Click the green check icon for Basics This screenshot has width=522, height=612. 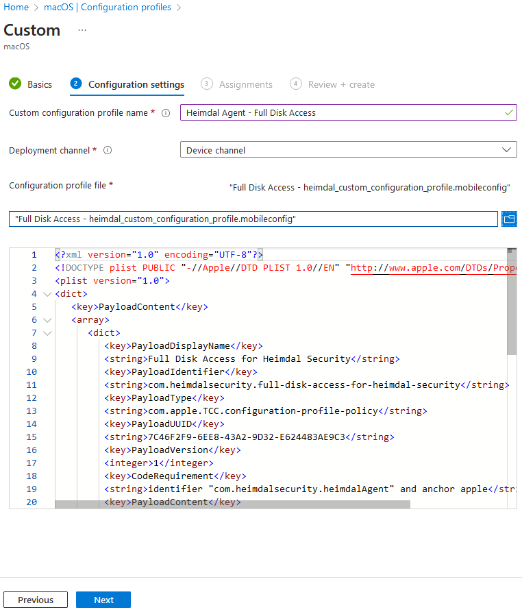click(15, 84)
